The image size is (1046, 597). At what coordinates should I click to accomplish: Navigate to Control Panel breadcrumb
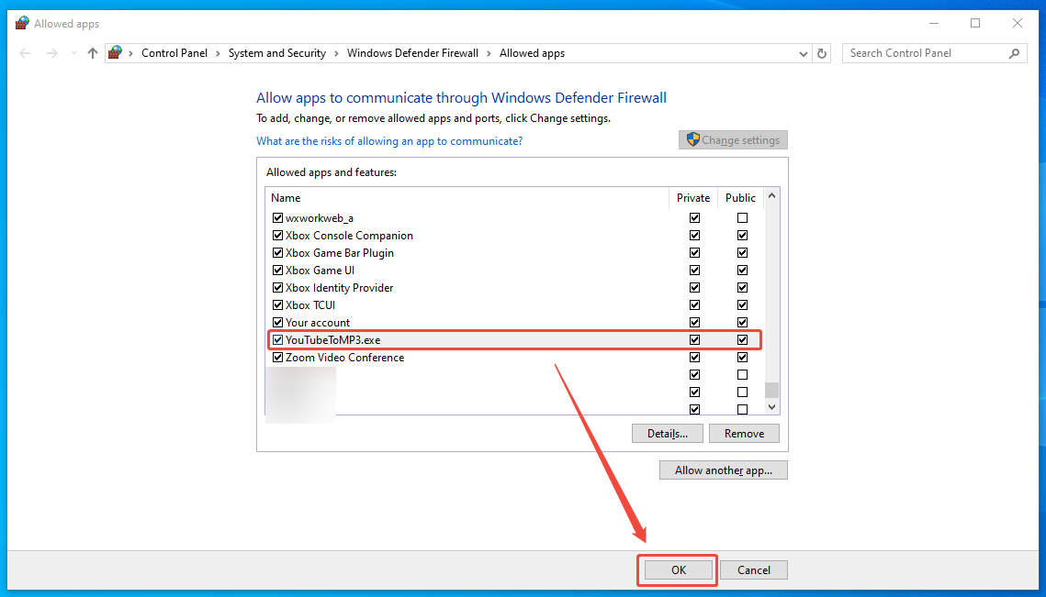pyautogui.click(x=174, y=53)
